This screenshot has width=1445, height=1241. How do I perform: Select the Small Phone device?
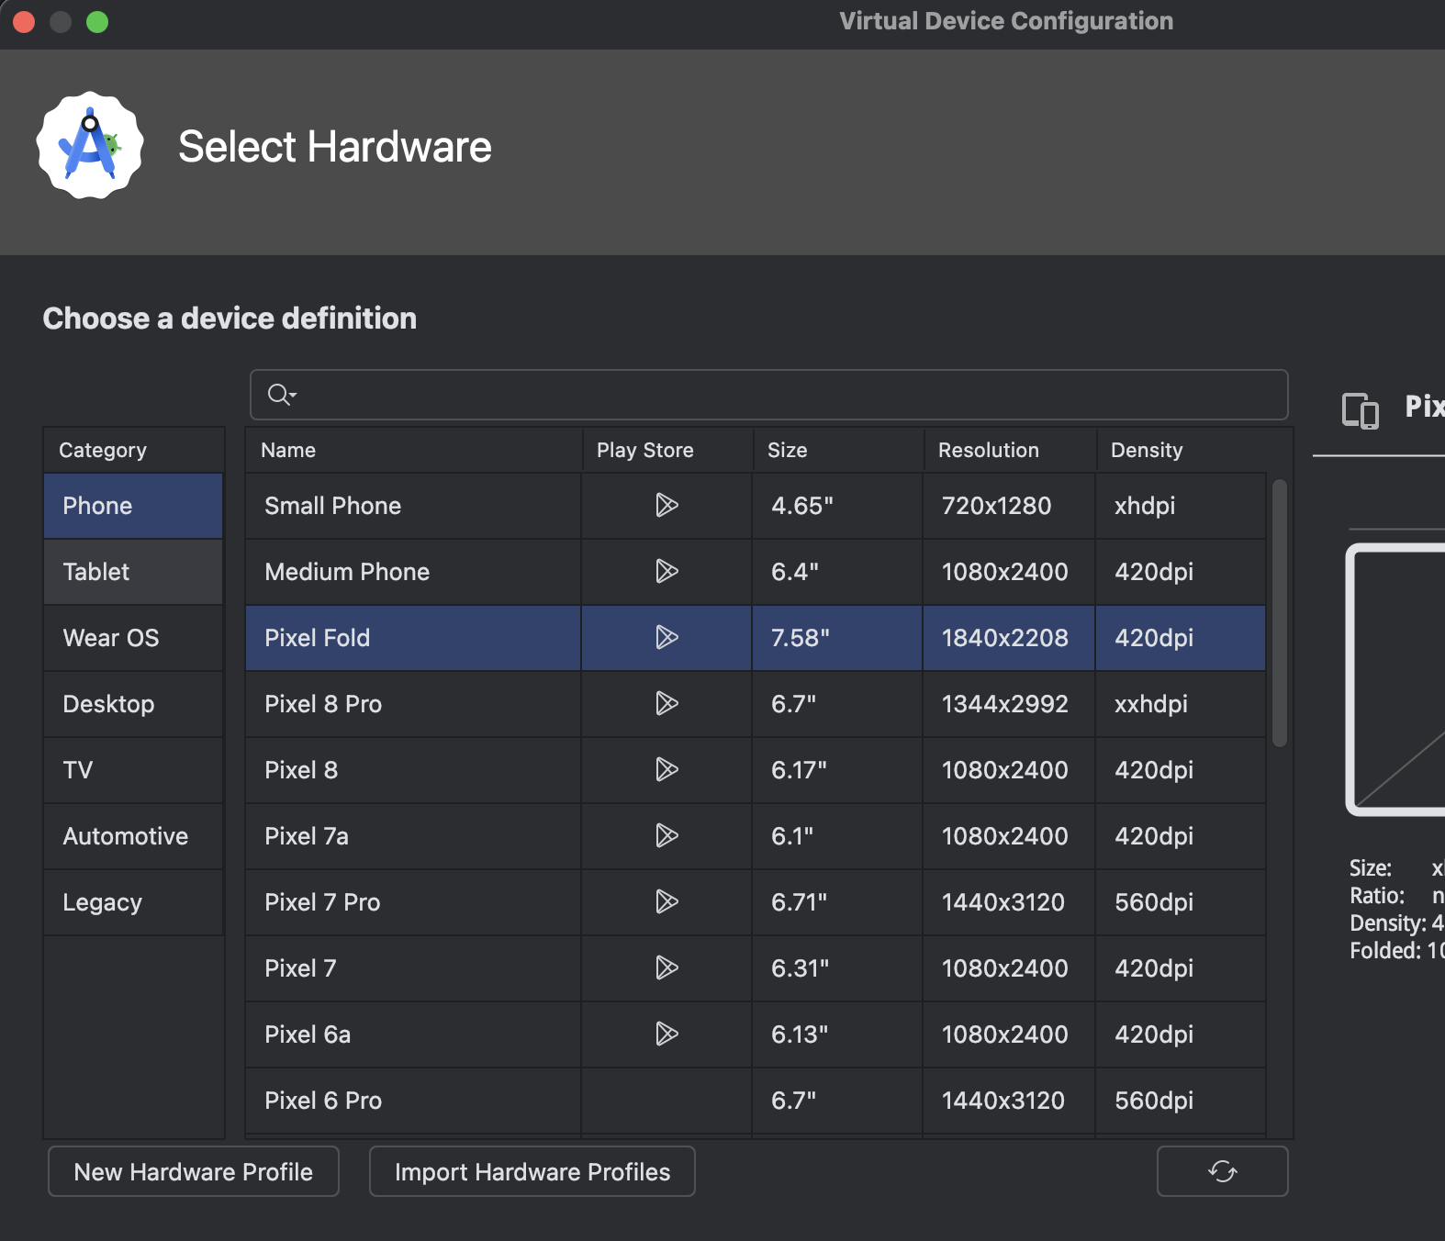coord(413,506)
